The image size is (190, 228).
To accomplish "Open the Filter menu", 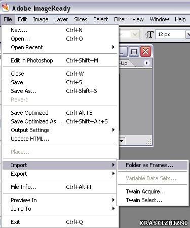I will pyautogui.click(x=120, y=19).
